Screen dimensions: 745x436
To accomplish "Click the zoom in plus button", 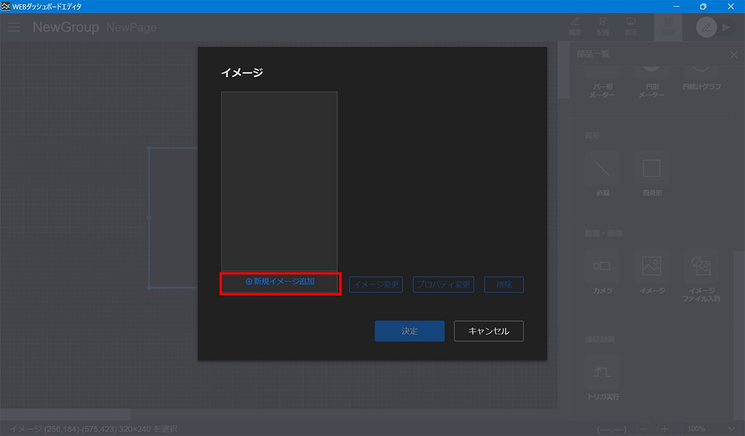I will 664,428.
